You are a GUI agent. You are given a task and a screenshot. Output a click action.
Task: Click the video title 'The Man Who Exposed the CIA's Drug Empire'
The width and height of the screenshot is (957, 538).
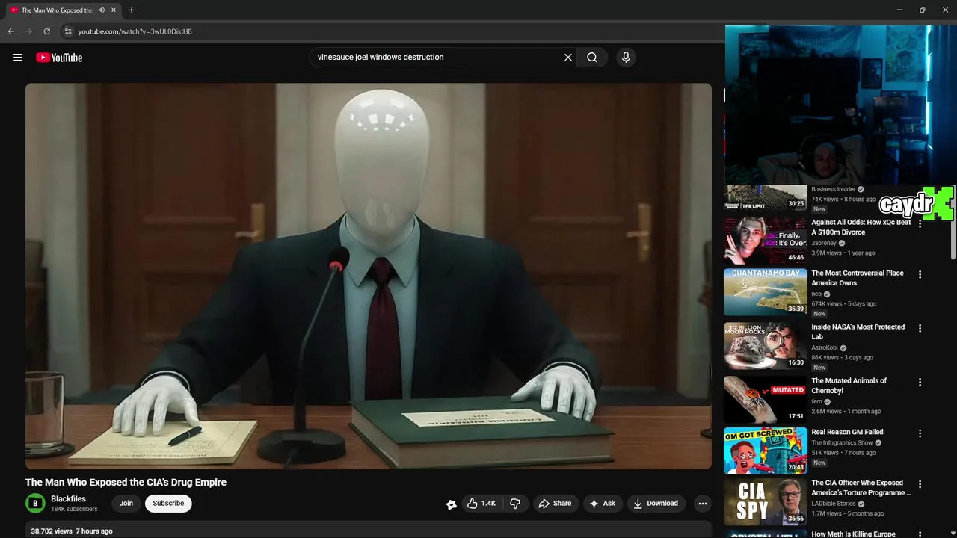click(x=126, y=483)
